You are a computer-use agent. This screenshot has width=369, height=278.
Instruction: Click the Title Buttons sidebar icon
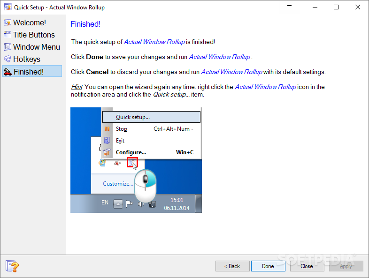tap(8, 35)
